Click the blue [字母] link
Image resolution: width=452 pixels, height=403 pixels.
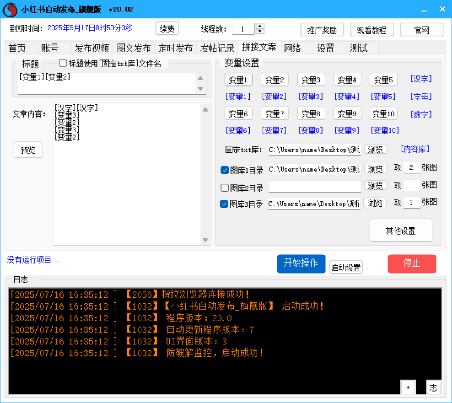tap(421, 96)
